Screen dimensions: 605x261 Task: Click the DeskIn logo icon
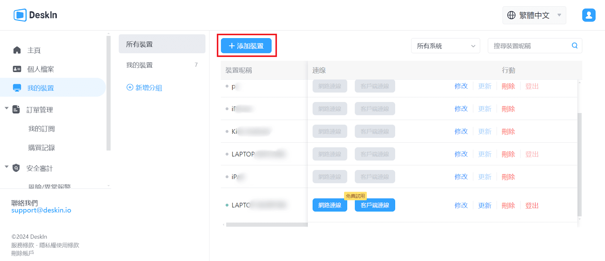pos(20,15)
